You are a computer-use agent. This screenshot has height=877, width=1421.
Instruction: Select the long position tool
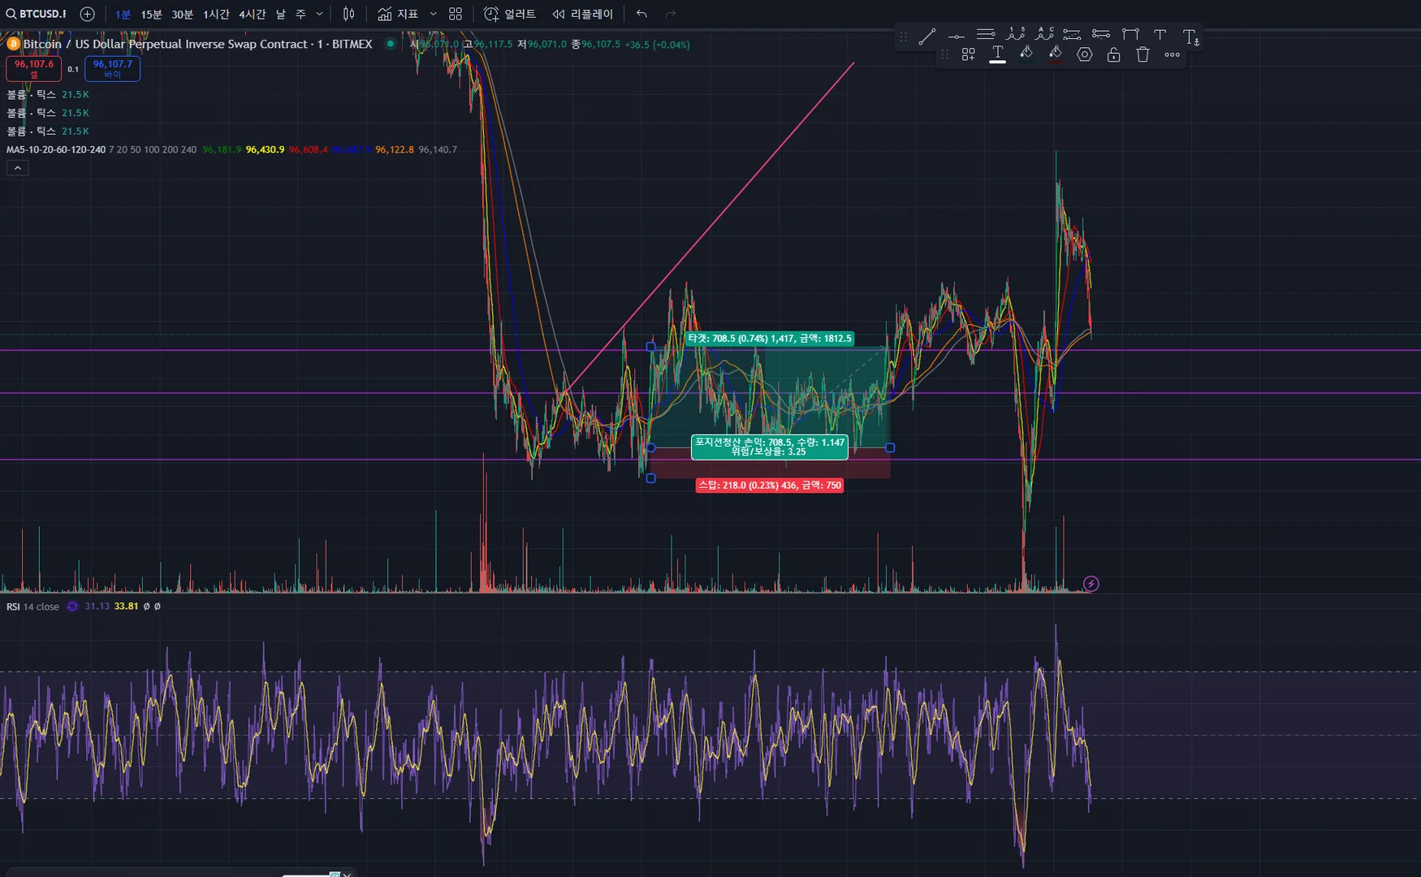(1072, 35)
